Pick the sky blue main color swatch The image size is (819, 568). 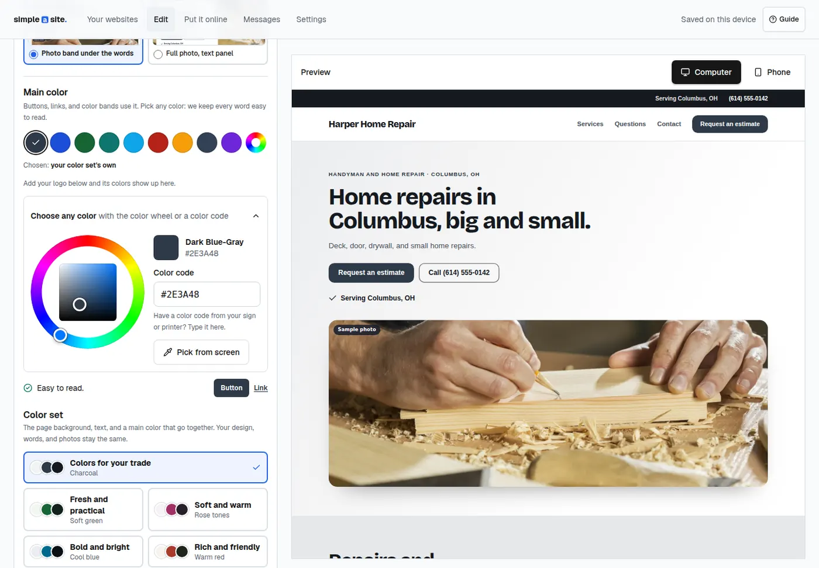point(133,143)
